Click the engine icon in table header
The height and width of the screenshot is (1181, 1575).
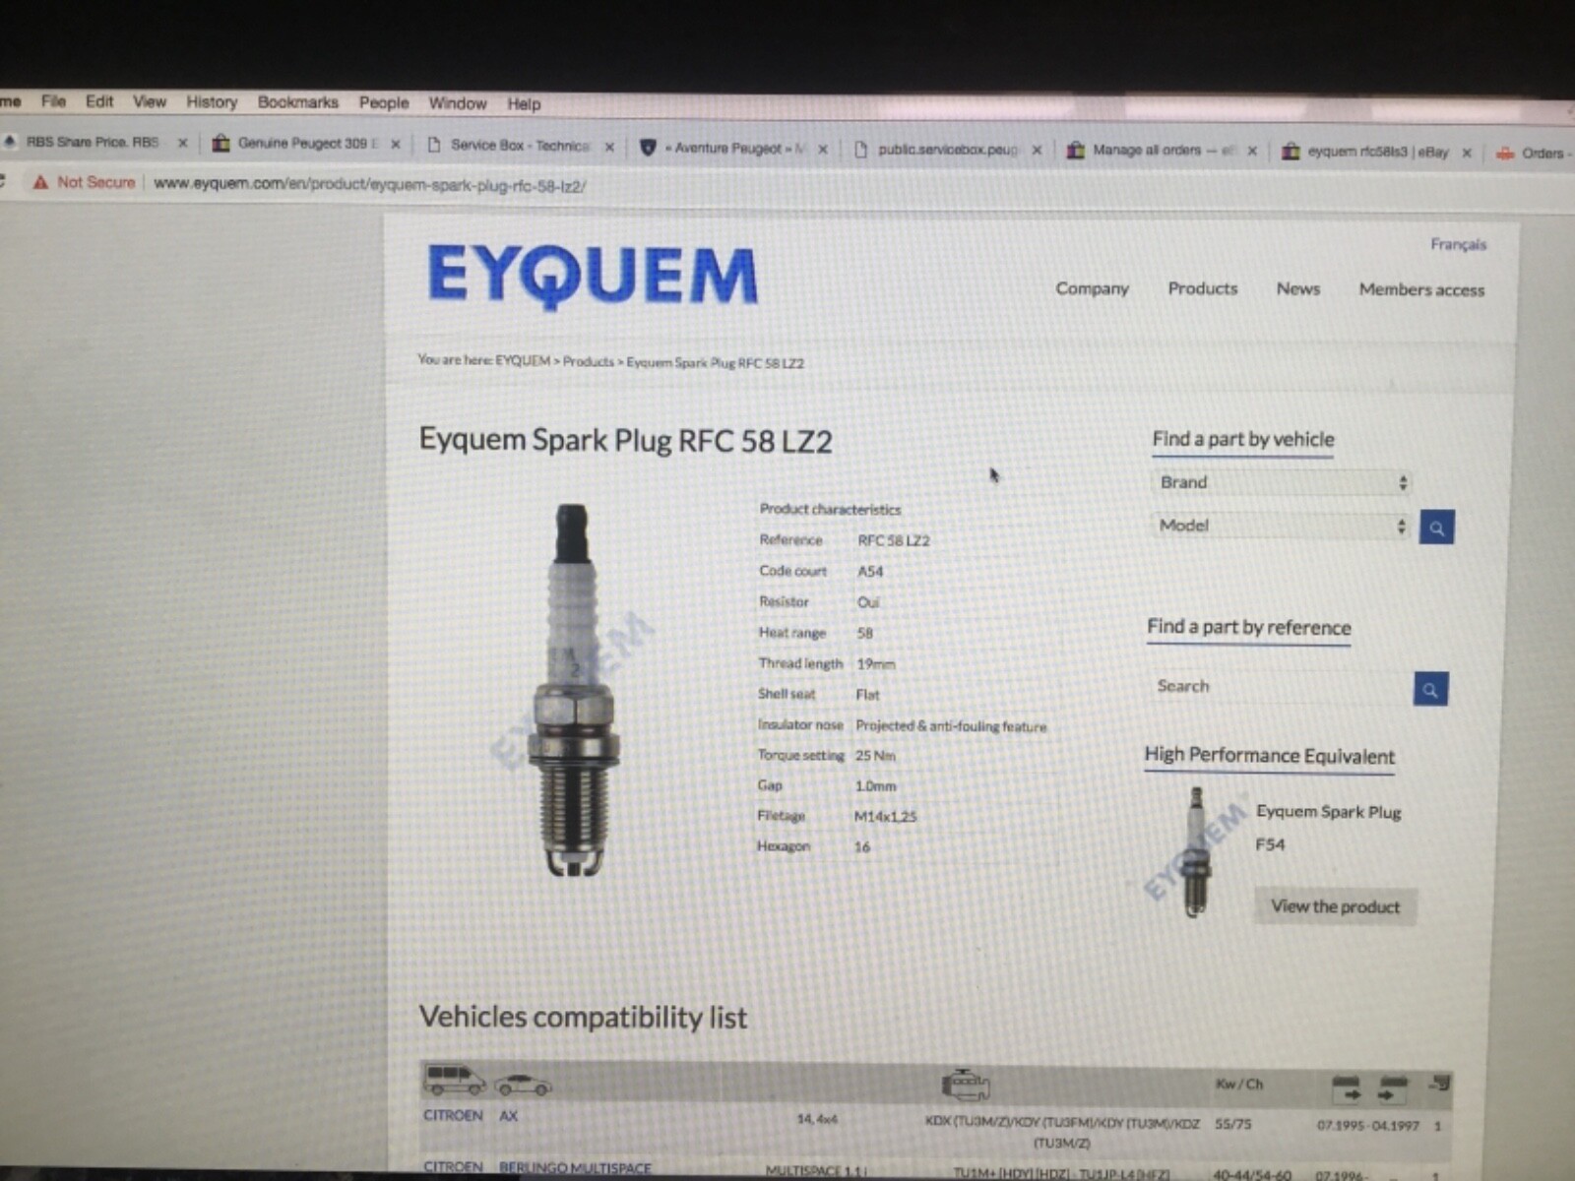click(966, 1084)
